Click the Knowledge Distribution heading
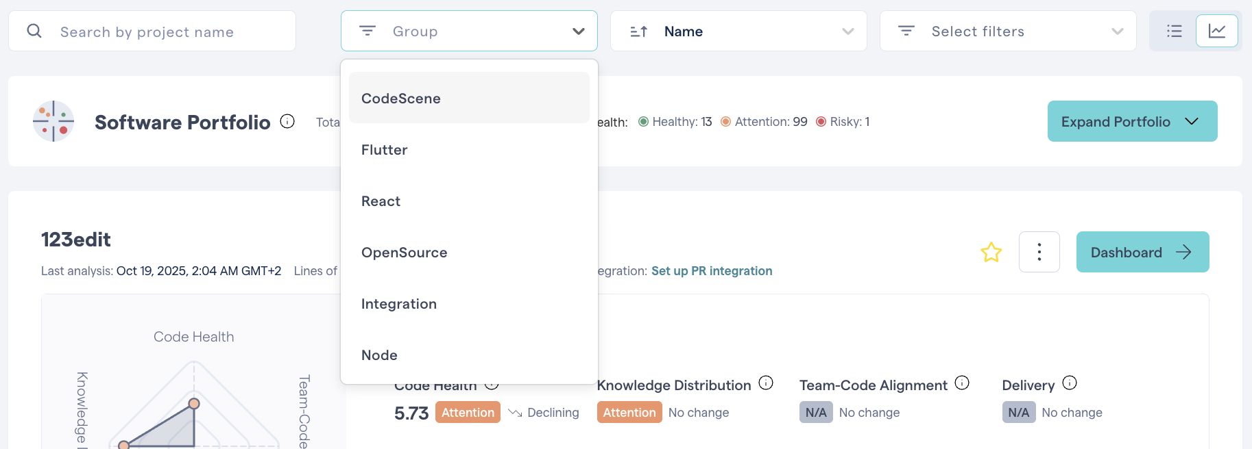This screenshot has width=1252, height=449. pyautogui.click(x=674, y=385)
